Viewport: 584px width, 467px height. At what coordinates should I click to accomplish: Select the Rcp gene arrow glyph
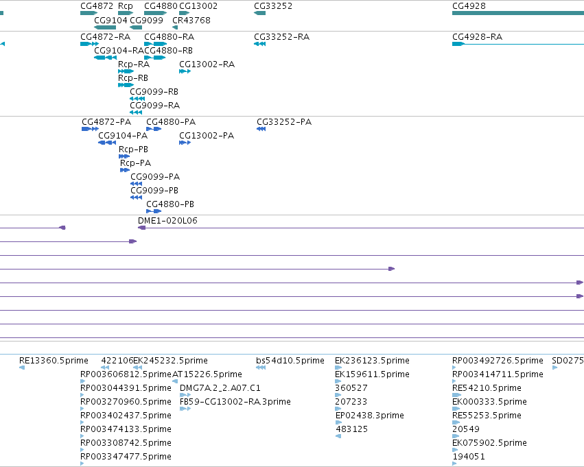click(126, 13)
